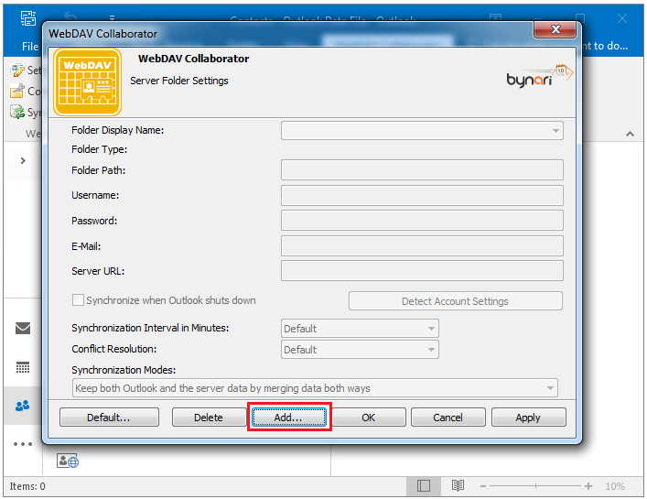This screenshot has height=499, width=647.
Task: Open Outlook Mail navigation icon
Action: coord(23,328)
